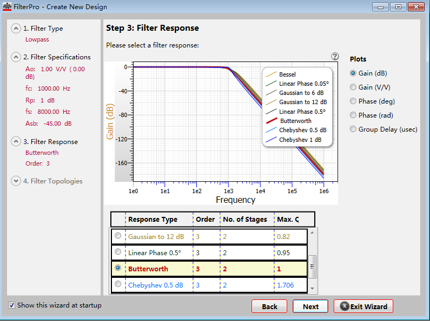
Task: Click the fc: 1000.00 Hz specification
Action: coord(48,88)
